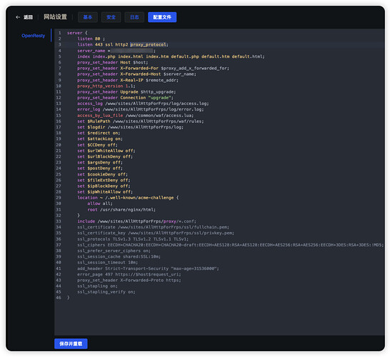The height and width of the screenshot is (357, 390).
Task: Open the 基本 tab
Action: tap(88, 17)
